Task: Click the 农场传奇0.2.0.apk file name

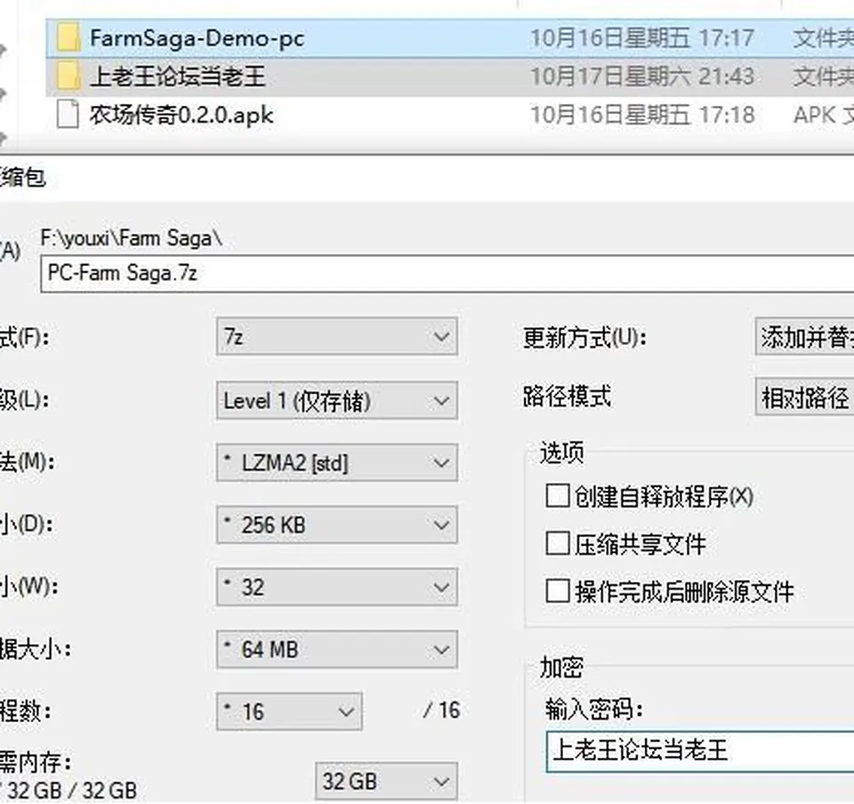Action: click(x=181, y=115)
